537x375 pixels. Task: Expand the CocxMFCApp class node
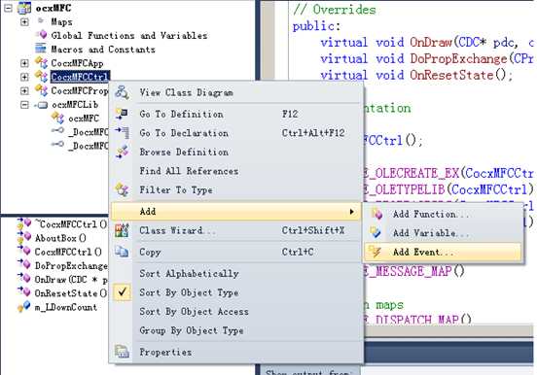(24, 63)
